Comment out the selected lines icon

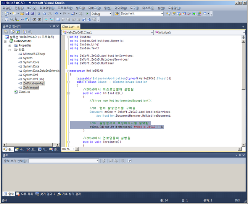[46, 19]
